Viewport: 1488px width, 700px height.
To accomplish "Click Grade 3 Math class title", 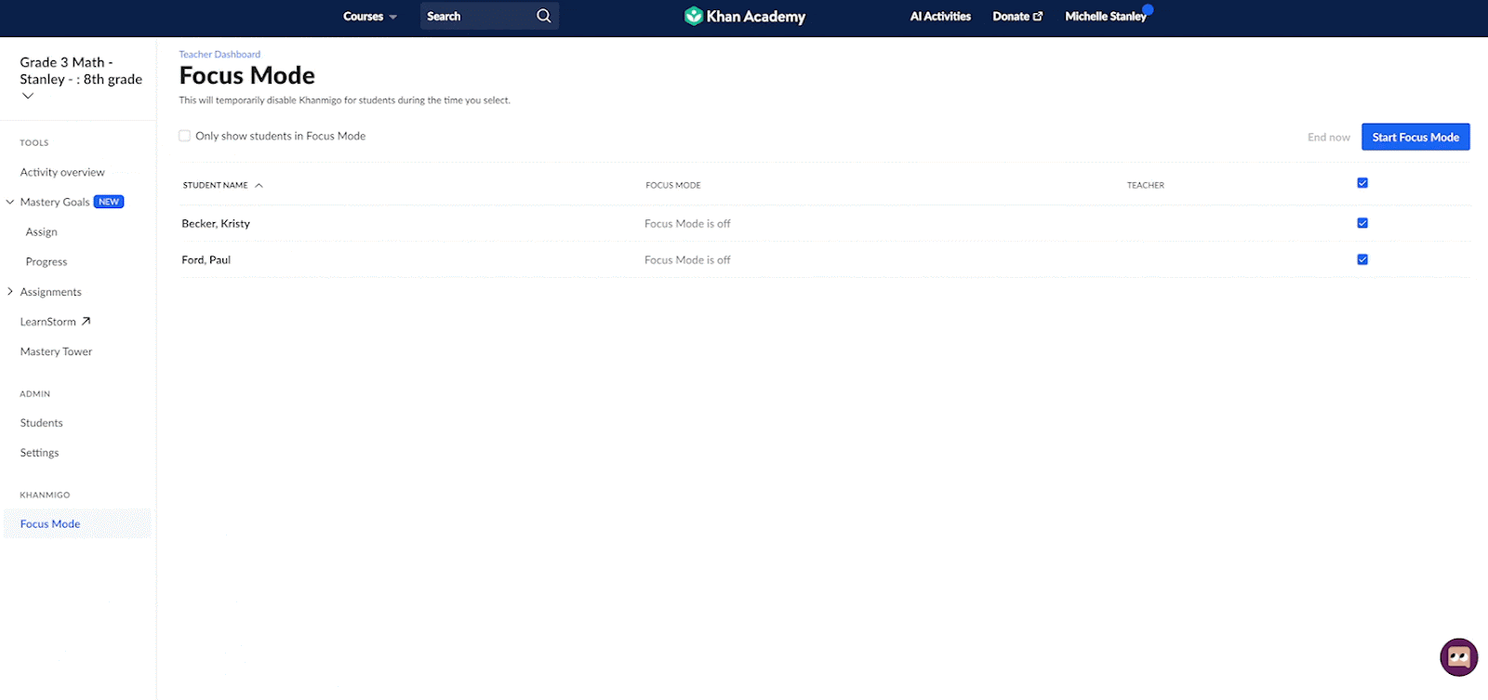I will click(x=81, y=71).
